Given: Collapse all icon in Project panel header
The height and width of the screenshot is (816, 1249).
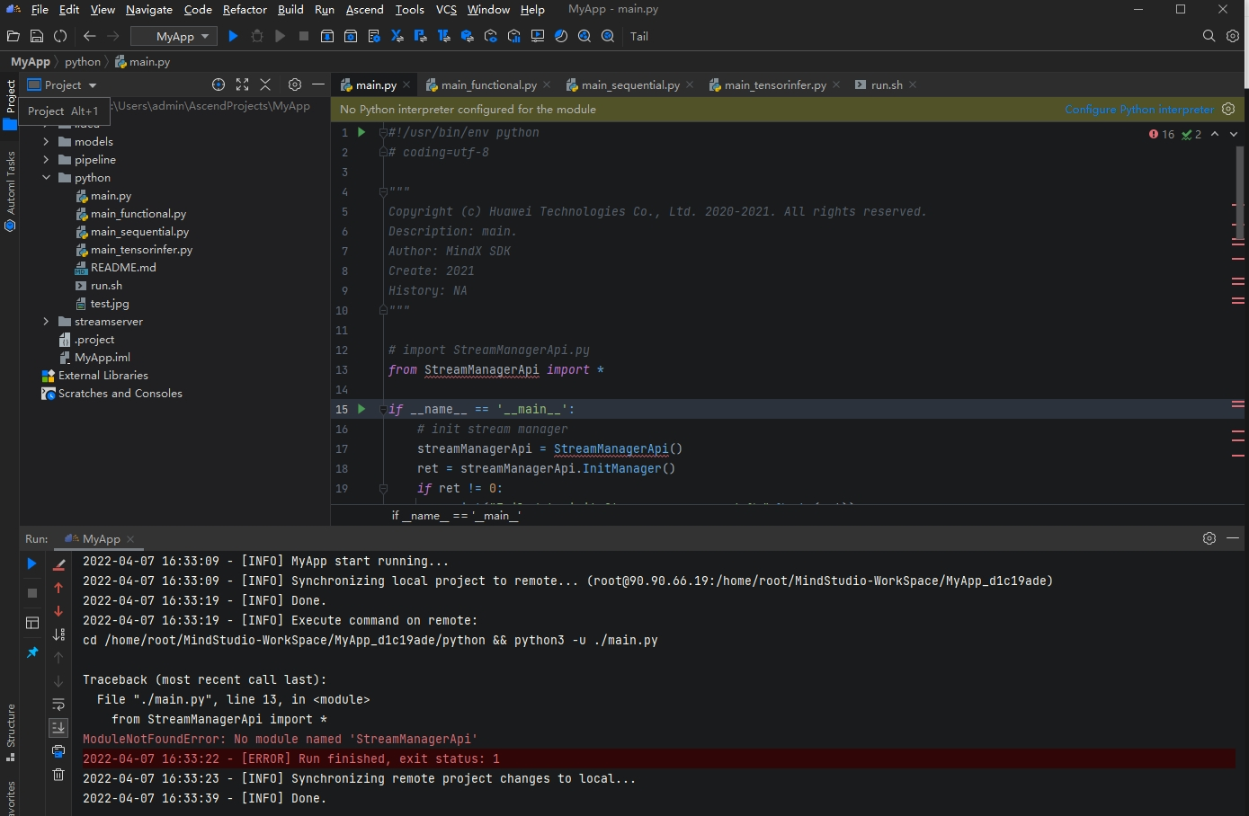Looking at the screenshot, I should click(x=265, y=84).
